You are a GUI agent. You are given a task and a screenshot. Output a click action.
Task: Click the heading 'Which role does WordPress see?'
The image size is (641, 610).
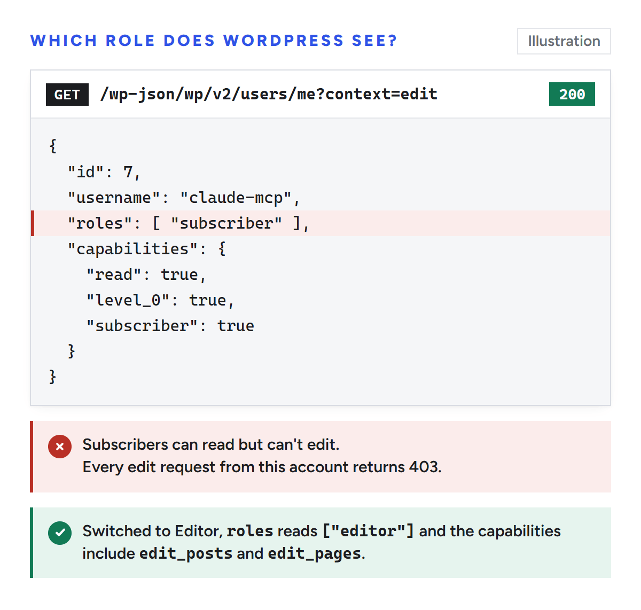214,41
